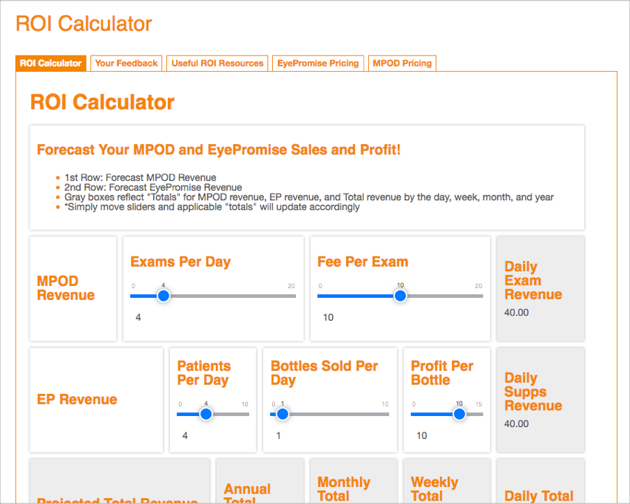
Task: Click the Exams Per Day slider max label 20
Action: pos(291,286)
